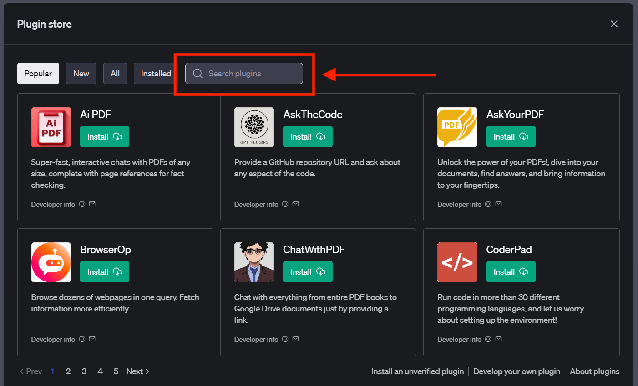Screen dimensions: 638x386
Task: Open Ai PDF developer website globe icon
Action: tap(82, 204)
